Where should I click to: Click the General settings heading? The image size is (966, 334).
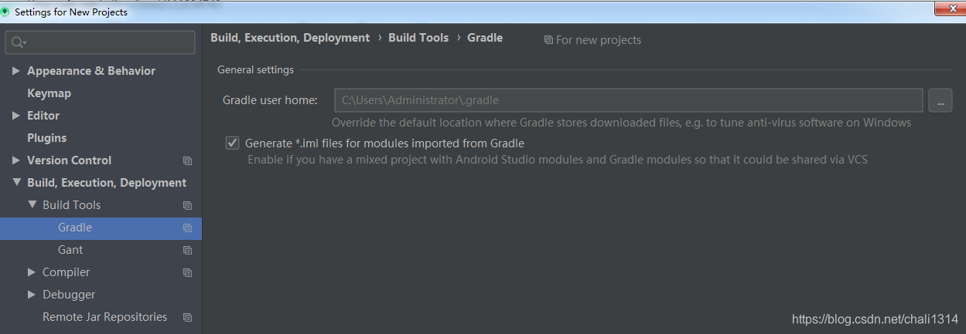(x=255, y=69)
